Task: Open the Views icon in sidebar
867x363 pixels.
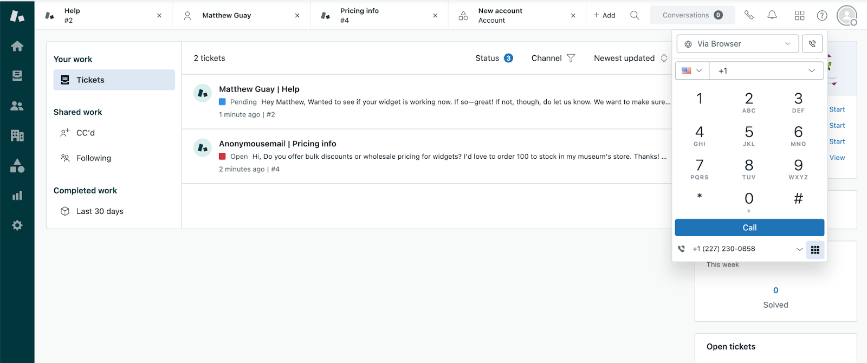Action: tap(17, 76)
